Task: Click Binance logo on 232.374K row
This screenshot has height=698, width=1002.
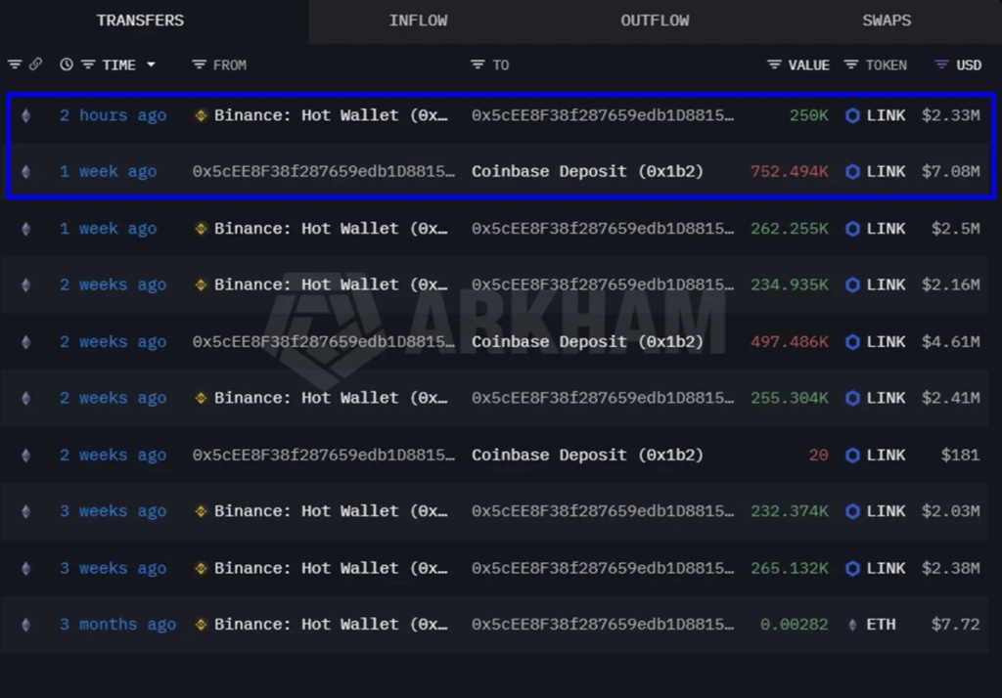Action: [x=201, y=511]
